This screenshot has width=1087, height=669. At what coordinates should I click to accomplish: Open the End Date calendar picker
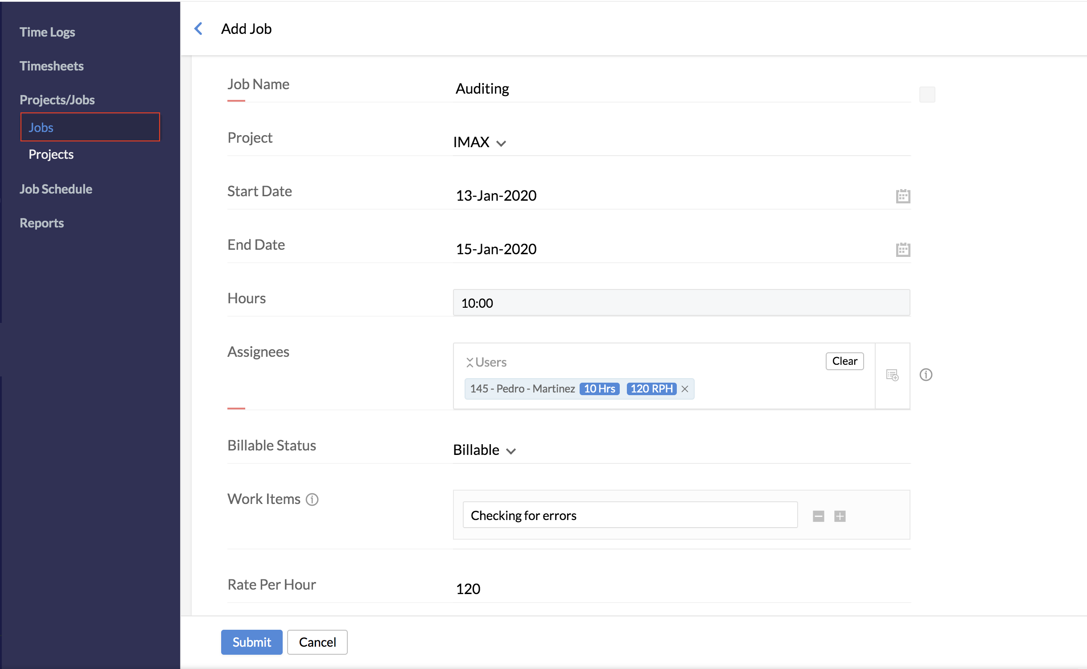(903, 249)
